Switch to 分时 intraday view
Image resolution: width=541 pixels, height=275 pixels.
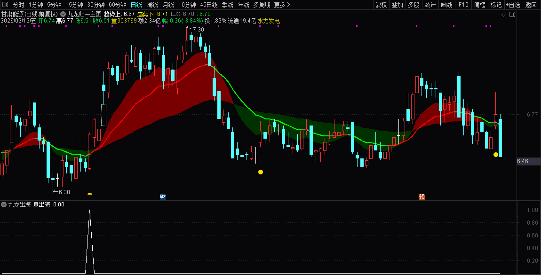(19, 5)
